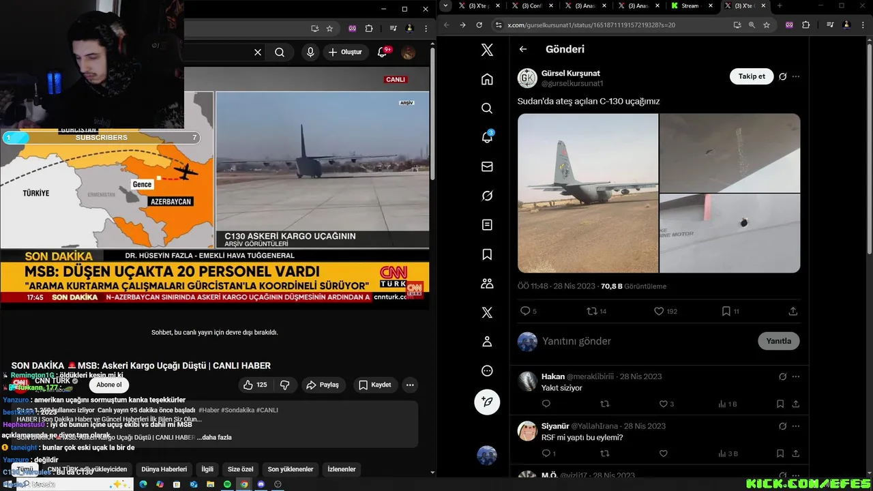The image size is (873, 491).
Task: Bookmark the YouTube page with the star
Action: click(329, 29)
